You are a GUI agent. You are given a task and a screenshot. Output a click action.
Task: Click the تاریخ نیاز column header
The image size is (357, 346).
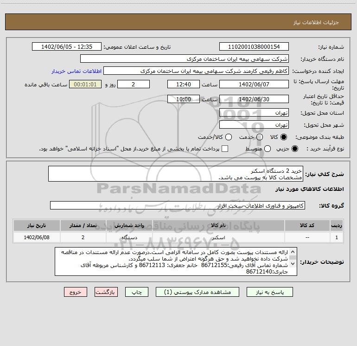click(x=37, y=226)
